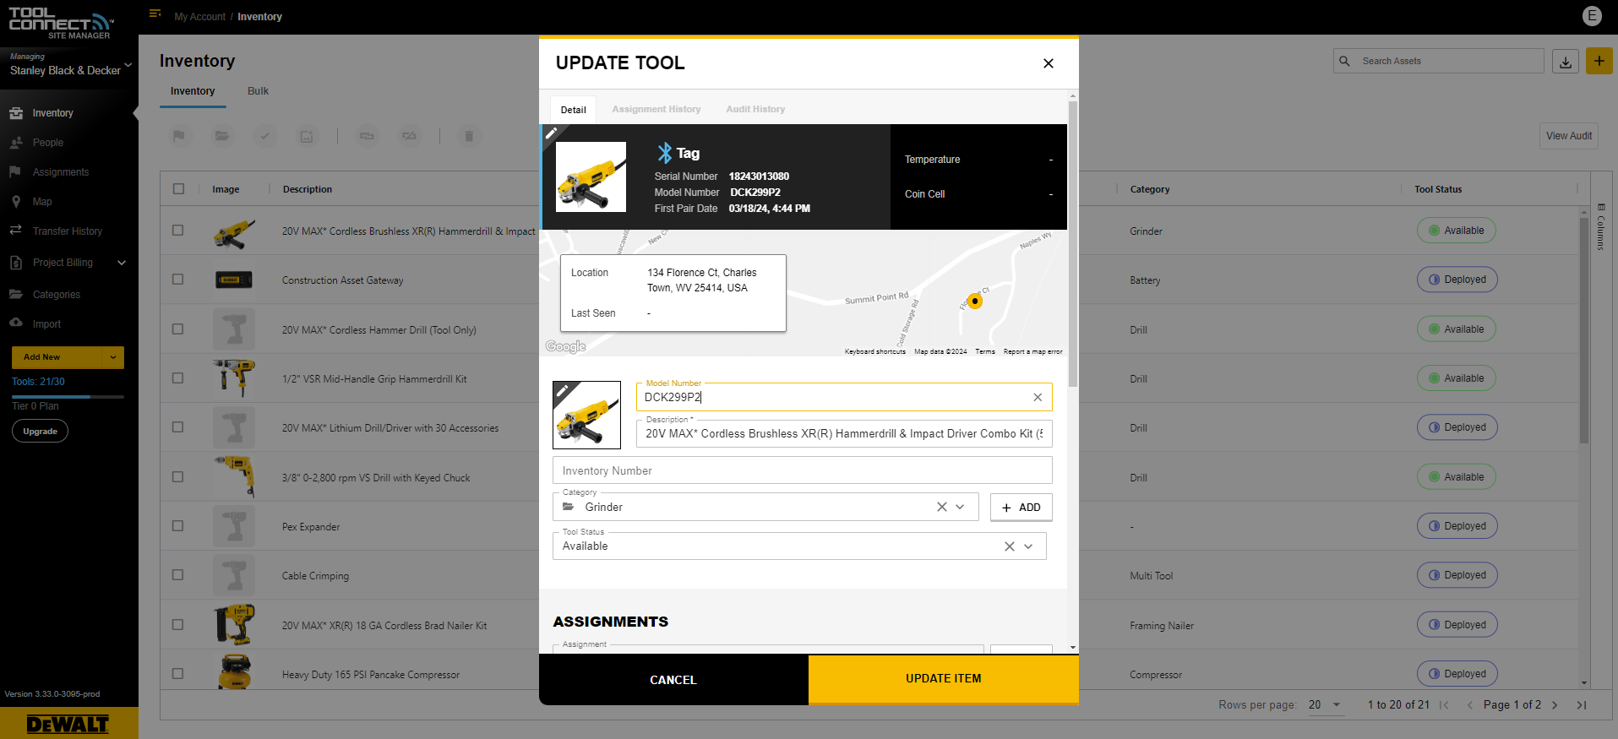Check the Cable Crimping row

tap(177, 574)
